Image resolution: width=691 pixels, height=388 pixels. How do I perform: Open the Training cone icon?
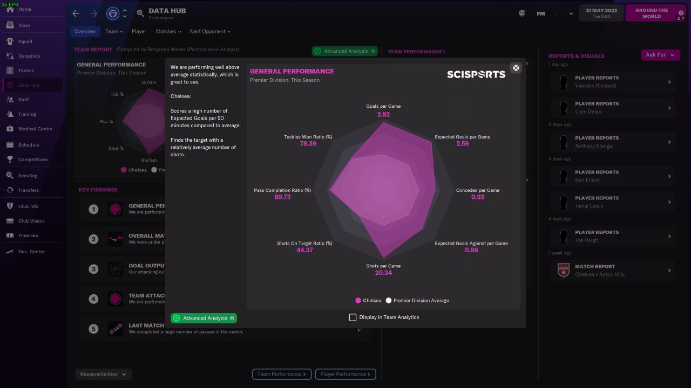point(10,114)
